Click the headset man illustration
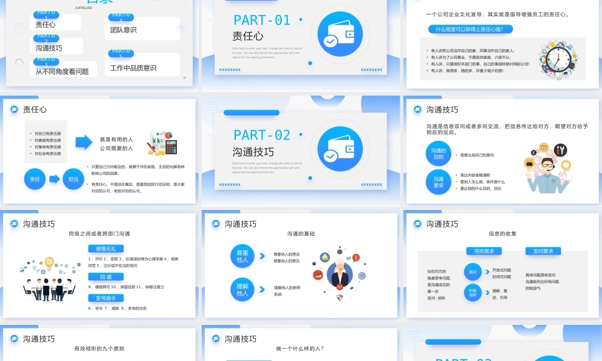Screen dimensions: 602x361 coord(548,168)
